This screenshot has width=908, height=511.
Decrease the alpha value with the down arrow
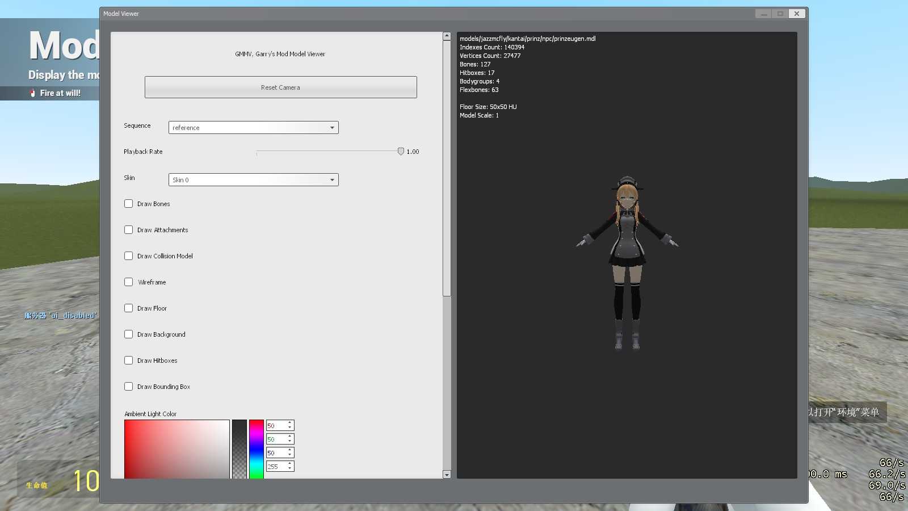click(x=290, y=470)
